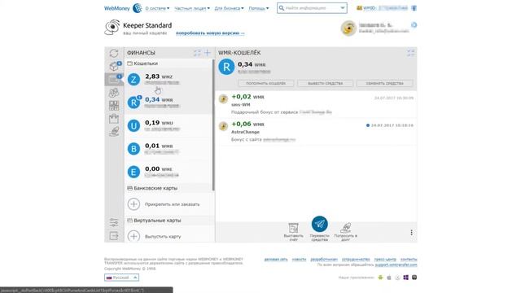This screenshot has height=293, width=521.
Task: Click the plus circle beside Выпустить карту
Action: click(x=134, y=236)
